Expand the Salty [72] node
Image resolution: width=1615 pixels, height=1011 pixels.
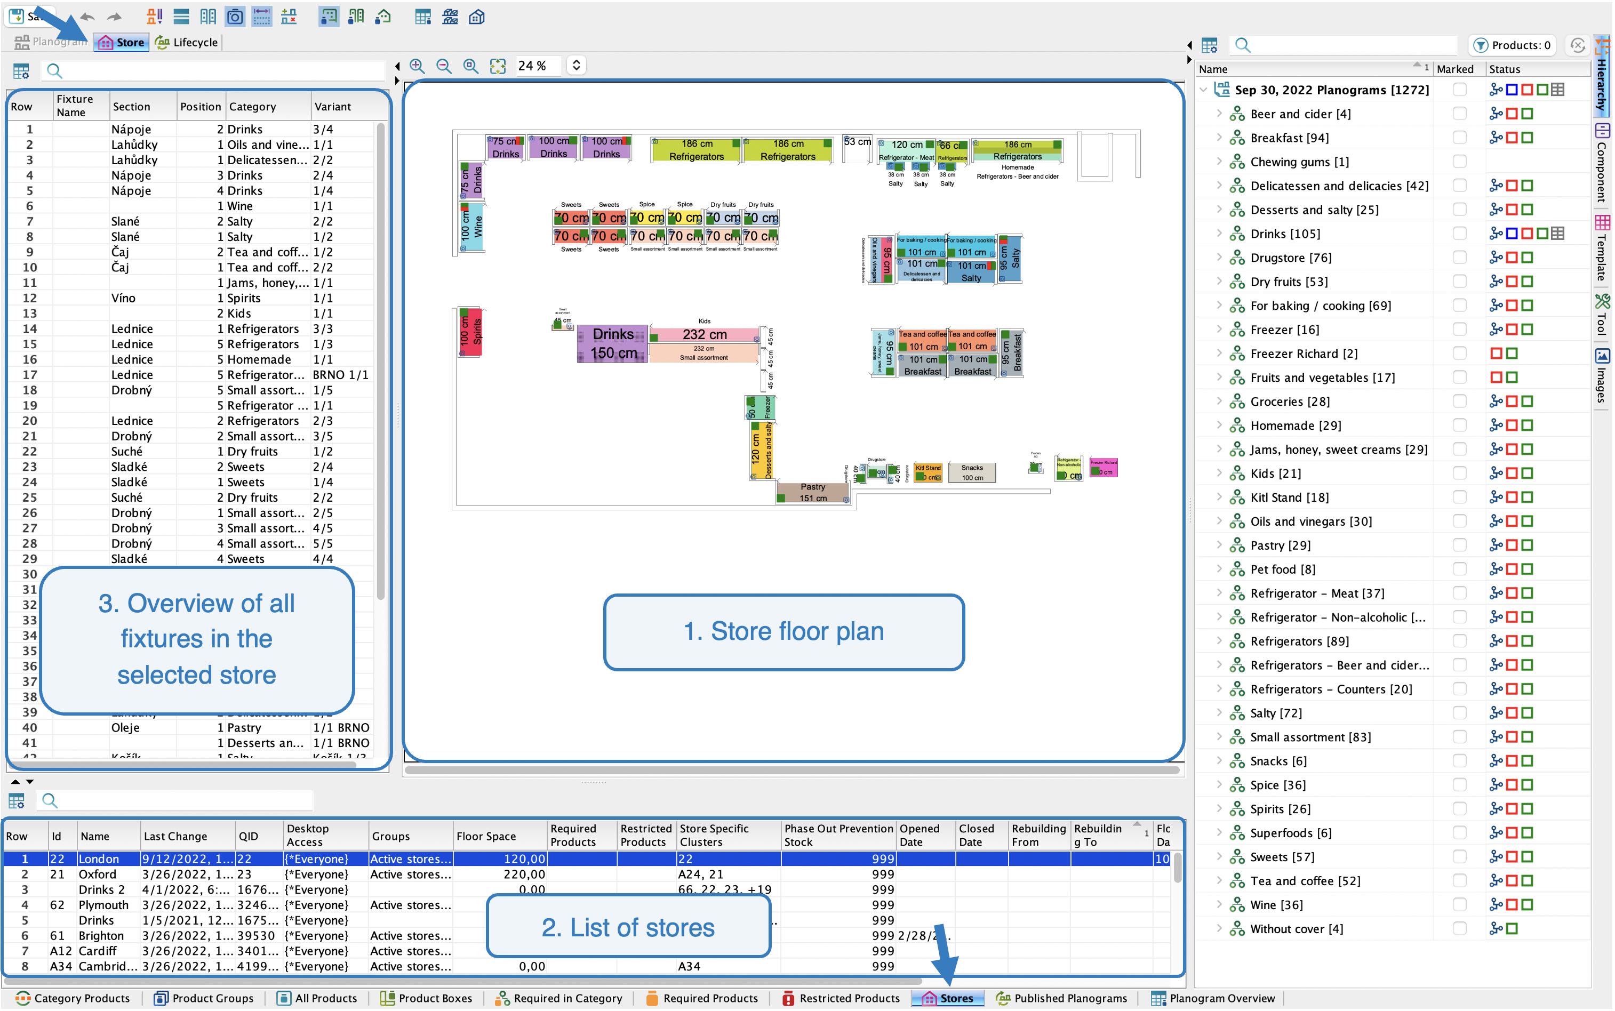click(1219, 713)
